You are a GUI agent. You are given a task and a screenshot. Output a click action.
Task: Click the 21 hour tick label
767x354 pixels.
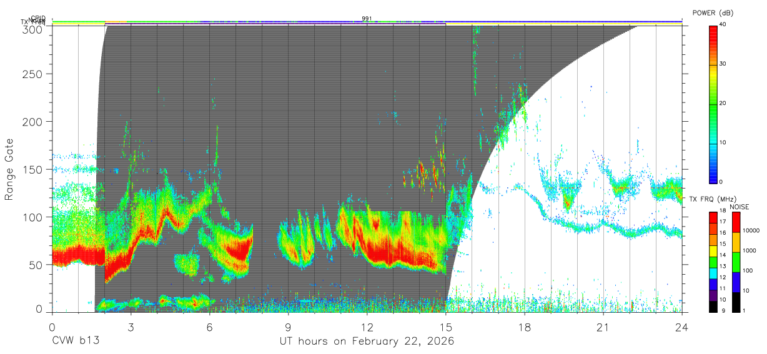click(x=603, y=327)
